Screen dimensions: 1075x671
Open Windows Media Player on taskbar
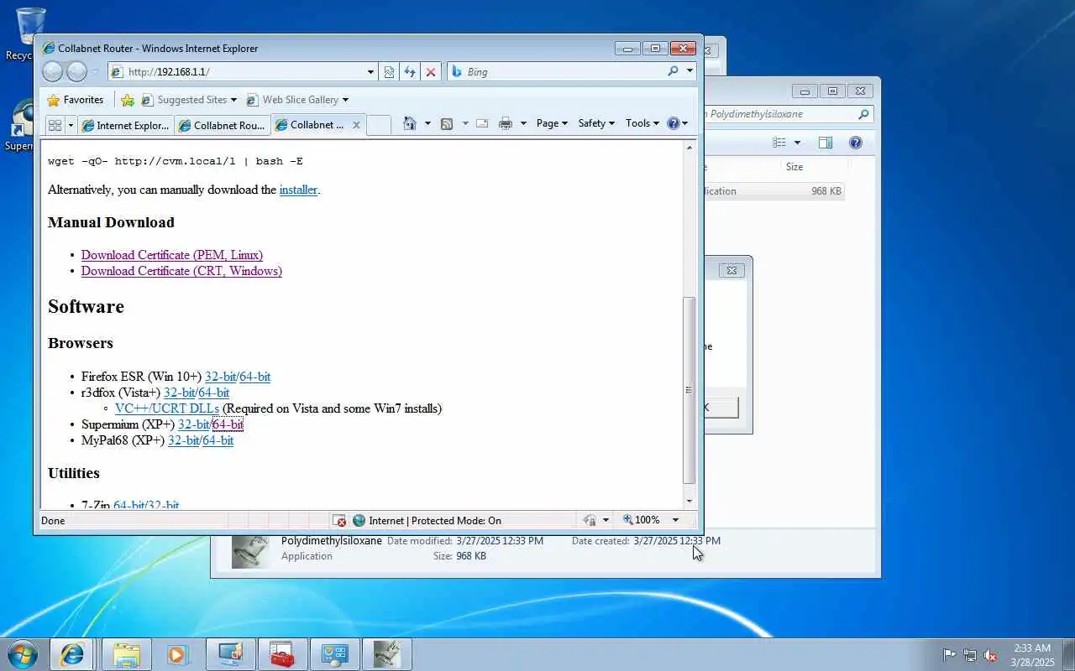(x=178, y=654)
